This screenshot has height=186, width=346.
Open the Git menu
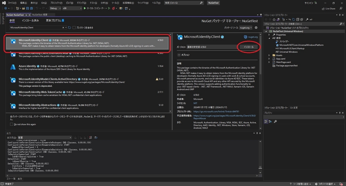(x=44, y=3)
